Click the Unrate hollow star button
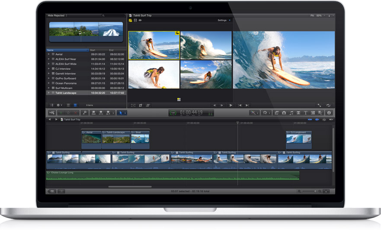The image size is (381, 233). [x=68, y=113]
